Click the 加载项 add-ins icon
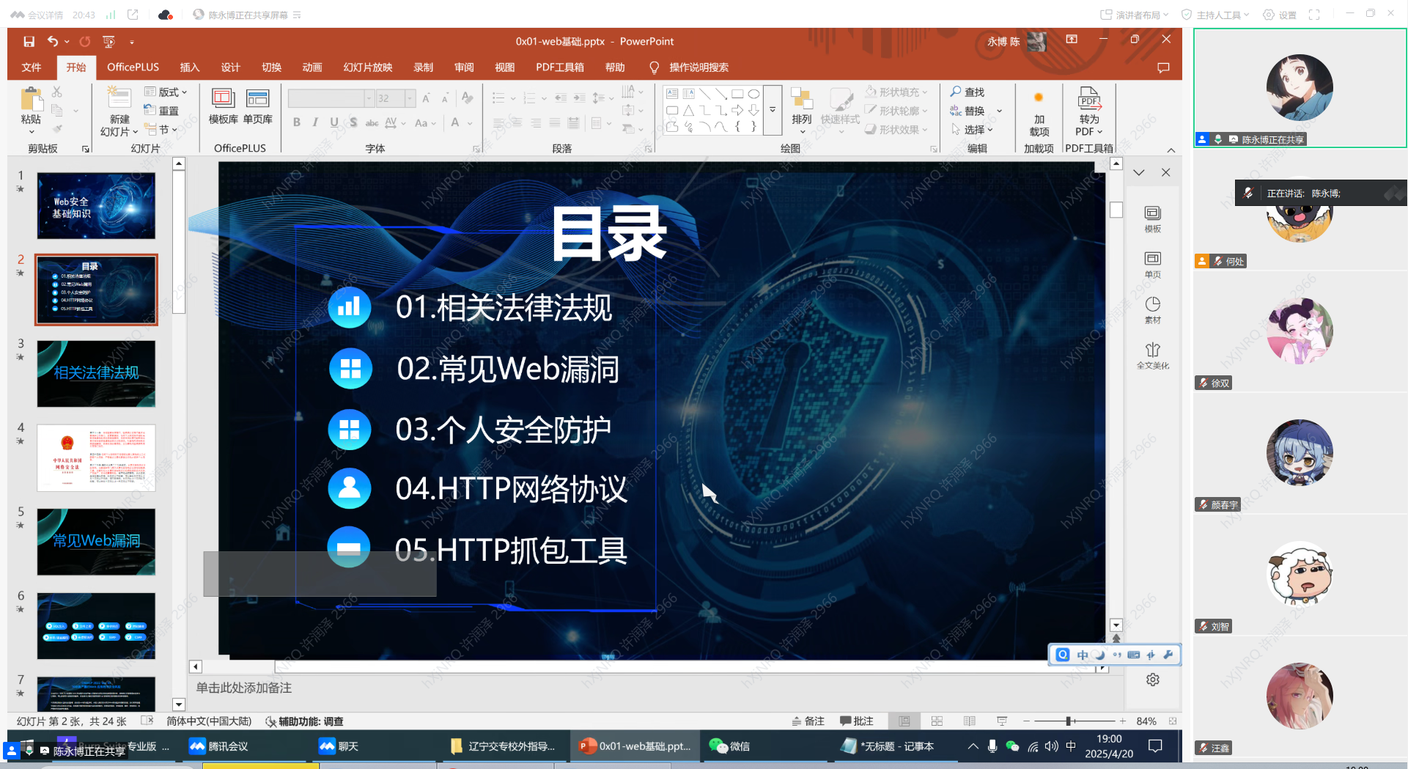Viewport: 1408px width, 769px height. [x=1039, y=98]
